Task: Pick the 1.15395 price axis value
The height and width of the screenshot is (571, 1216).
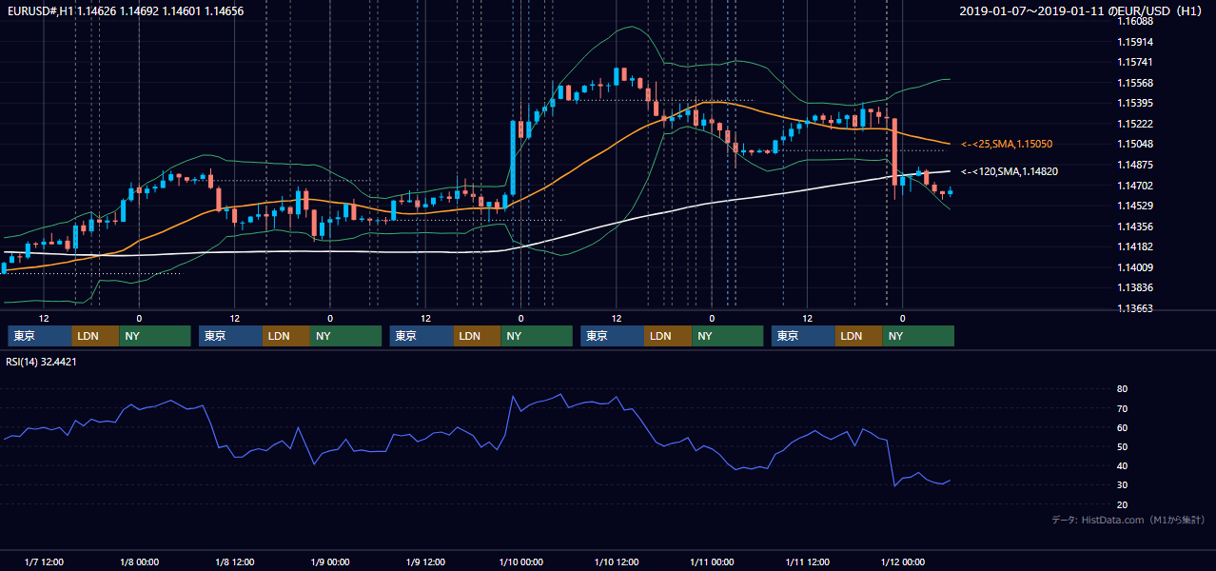Action: (1135, 103)
